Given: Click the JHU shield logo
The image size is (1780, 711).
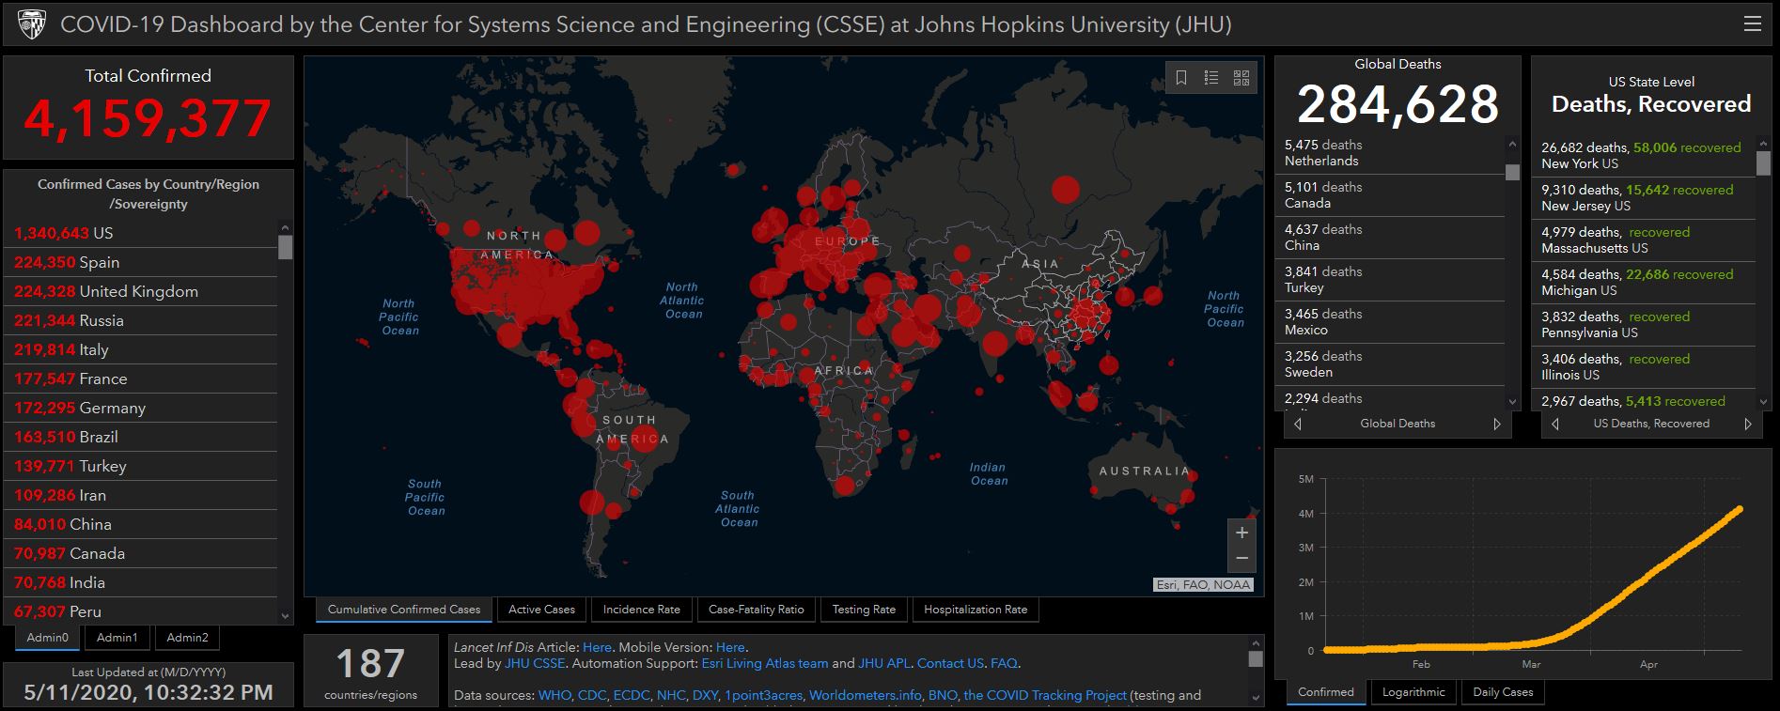Looking at the screenshot, I should click(x=31, y=25).
